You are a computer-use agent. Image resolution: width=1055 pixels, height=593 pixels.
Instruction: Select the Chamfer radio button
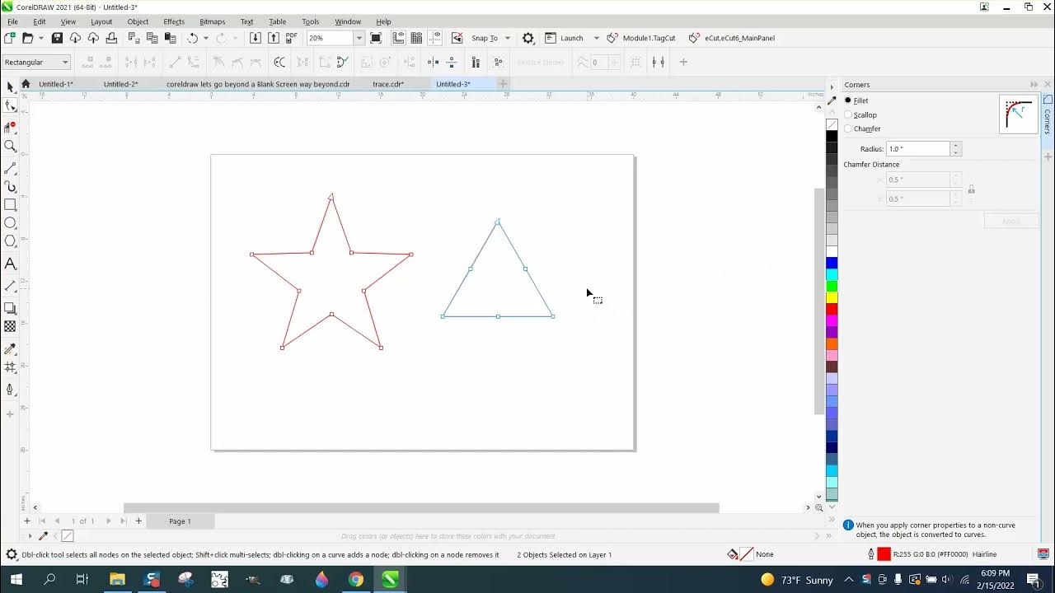(x=848, y=128)
